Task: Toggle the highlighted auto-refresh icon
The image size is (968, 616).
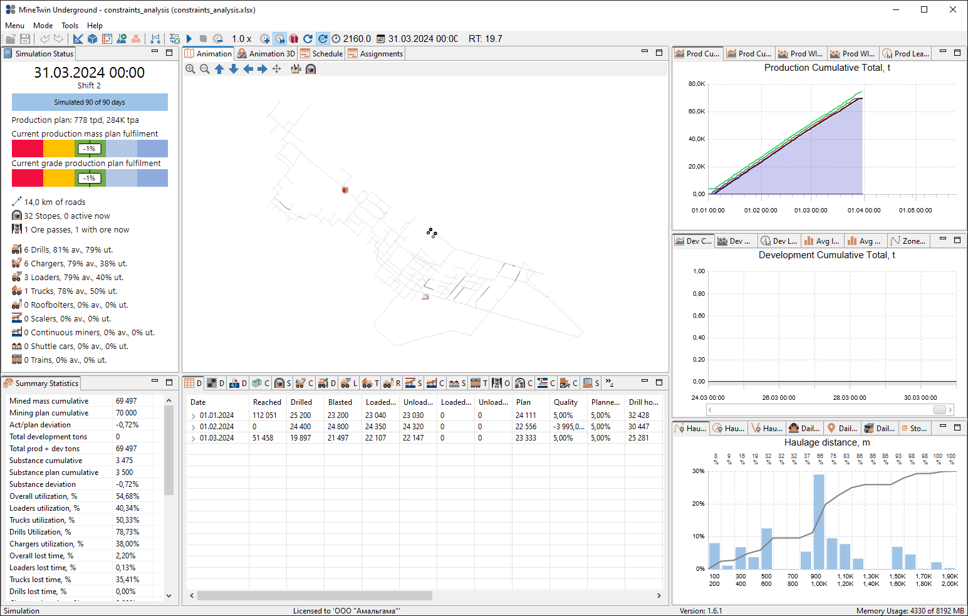Action: (322, 39)
